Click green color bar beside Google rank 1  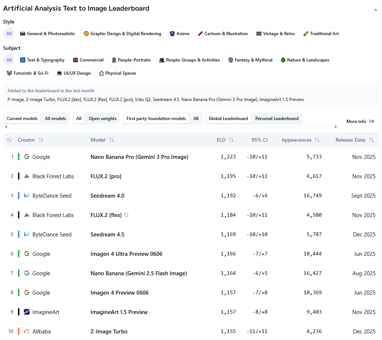coord(19,157)
